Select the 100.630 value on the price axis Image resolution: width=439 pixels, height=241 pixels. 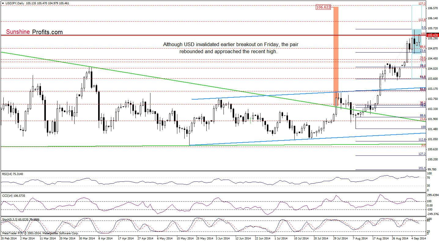coord(432,149)
